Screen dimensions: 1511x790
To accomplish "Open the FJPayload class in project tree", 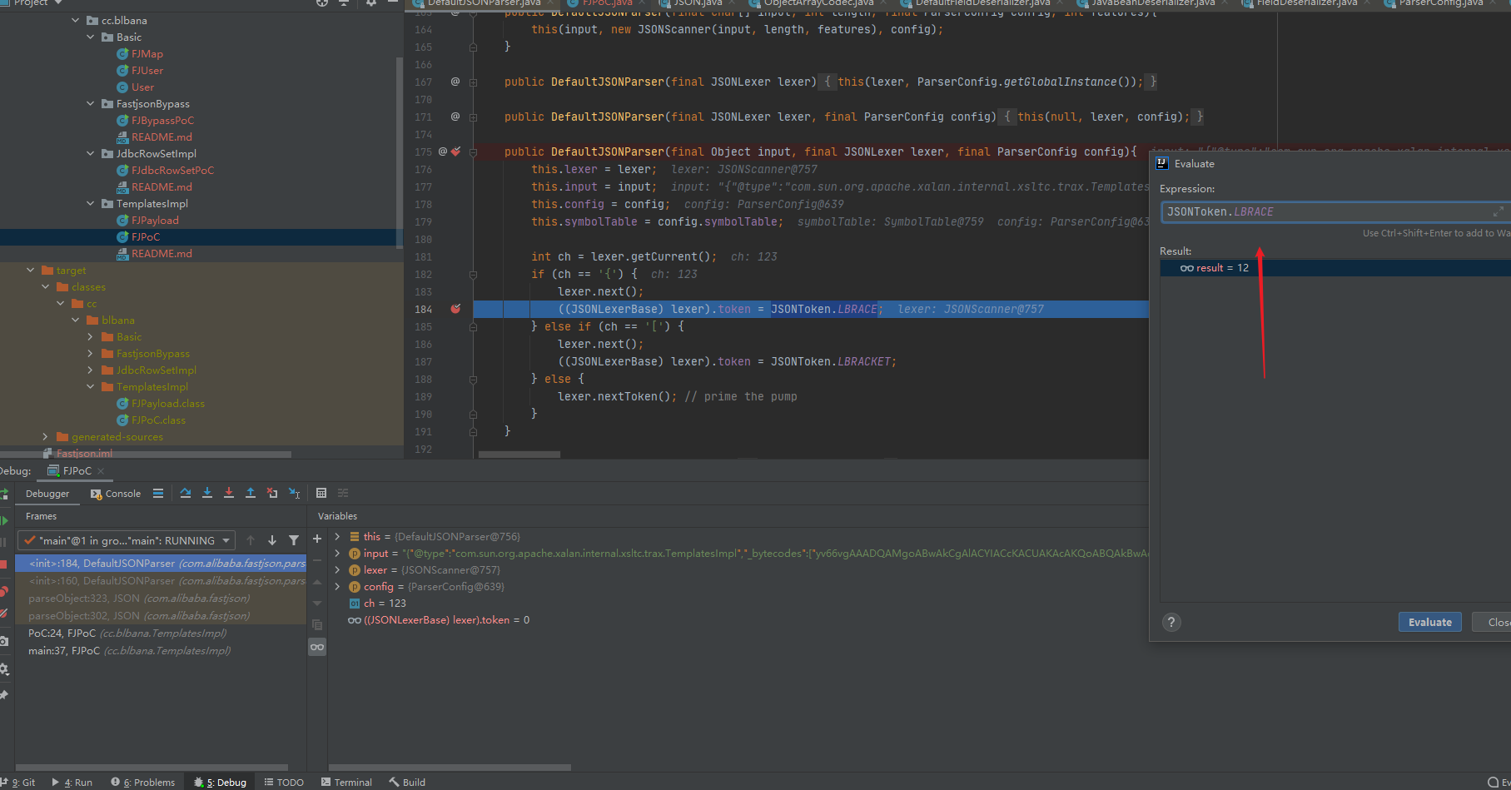I will pos(155,220).
